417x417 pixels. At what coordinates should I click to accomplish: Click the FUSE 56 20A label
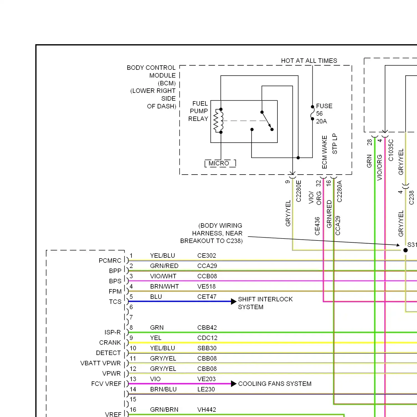[x=324, y=114]
